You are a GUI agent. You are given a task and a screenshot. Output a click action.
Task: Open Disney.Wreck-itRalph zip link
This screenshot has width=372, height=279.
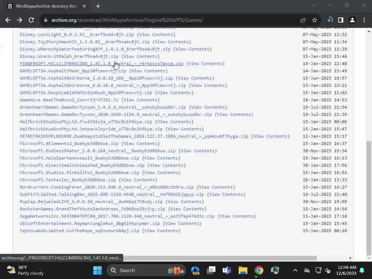click(69, 56)
